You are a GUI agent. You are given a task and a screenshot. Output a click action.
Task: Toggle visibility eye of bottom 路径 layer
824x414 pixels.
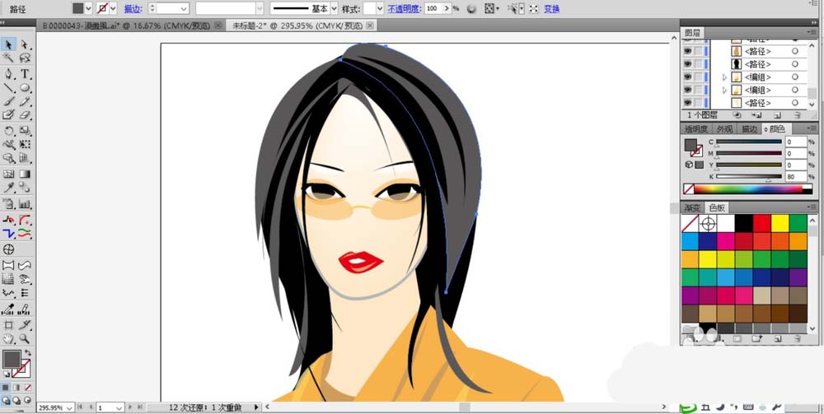(x=687, y=103)
